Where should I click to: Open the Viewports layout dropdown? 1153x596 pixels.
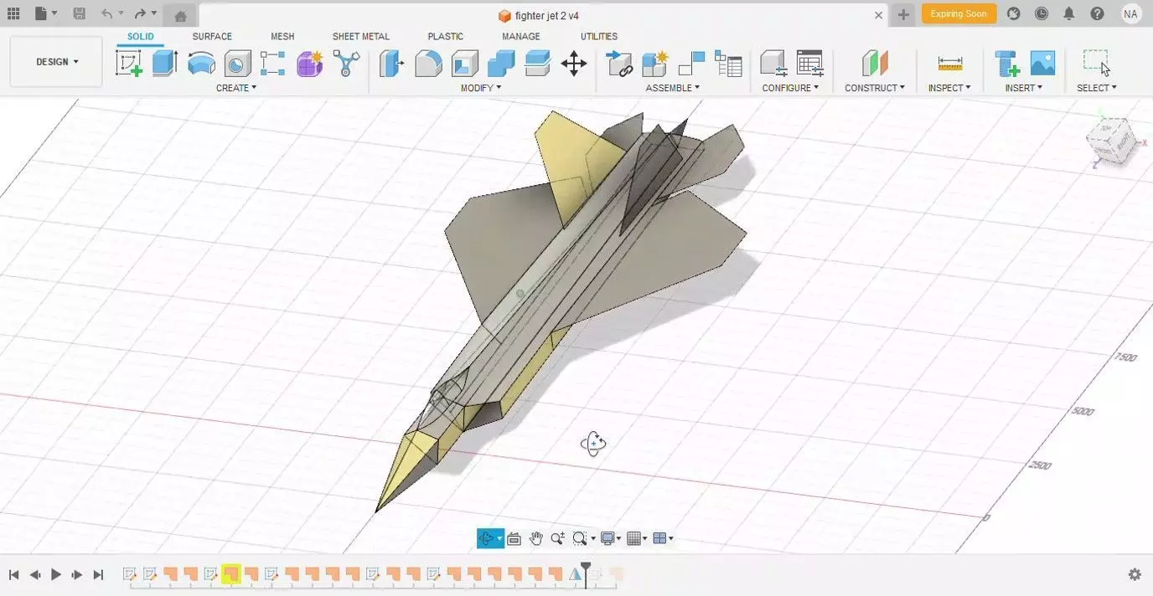663,538
